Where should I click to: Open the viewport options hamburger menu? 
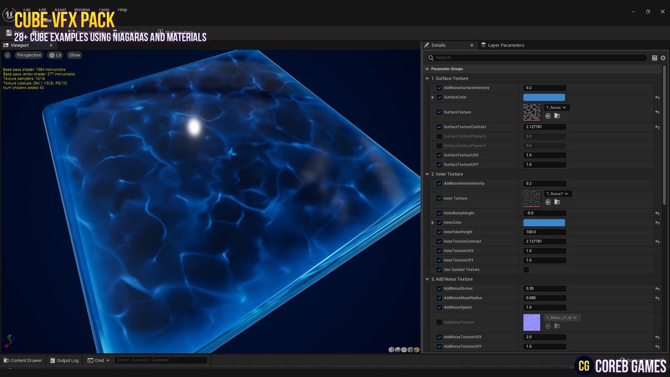[x=7, y=55]
